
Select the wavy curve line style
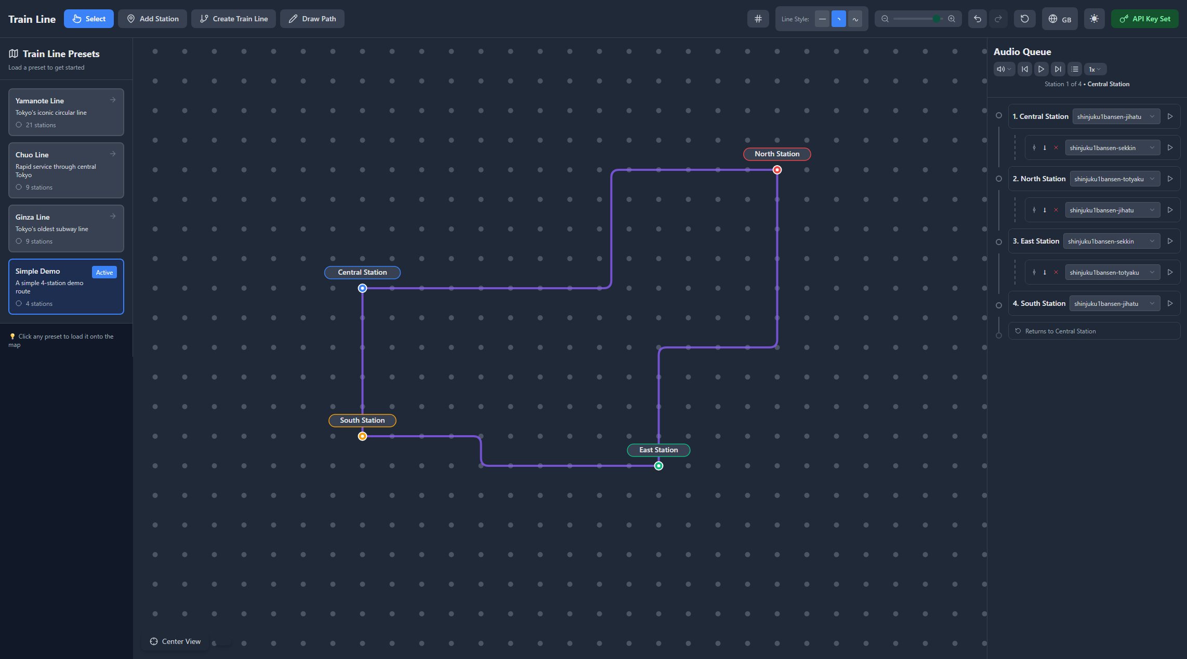pyautogui.click(x=855, y=19)
